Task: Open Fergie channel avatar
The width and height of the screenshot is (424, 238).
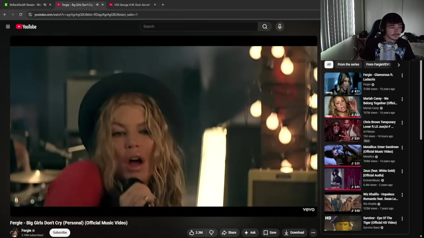Action: (14, 232)
